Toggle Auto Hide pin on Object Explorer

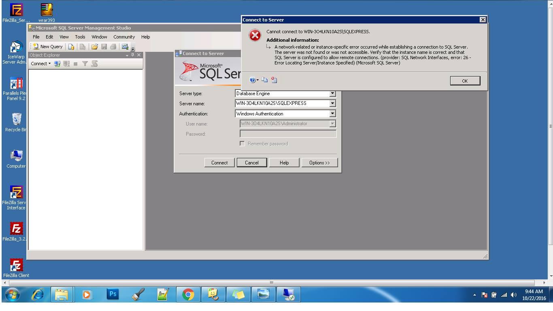click(x=133, y=55)
